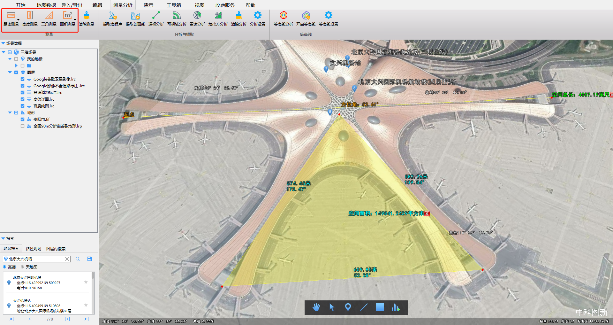The height and width of the screenshot is (325, 613).
Task: Collapse the 场景数据 panel
Action: (x=3, y=43)
